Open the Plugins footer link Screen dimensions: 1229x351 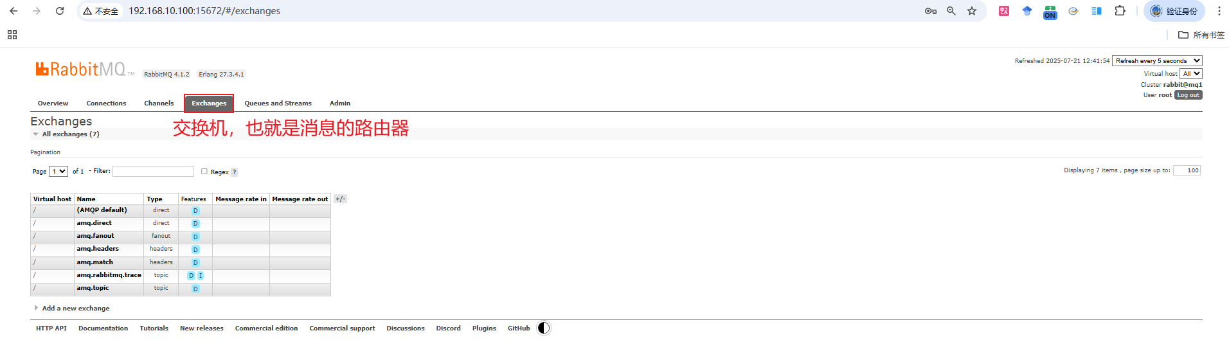484,328
